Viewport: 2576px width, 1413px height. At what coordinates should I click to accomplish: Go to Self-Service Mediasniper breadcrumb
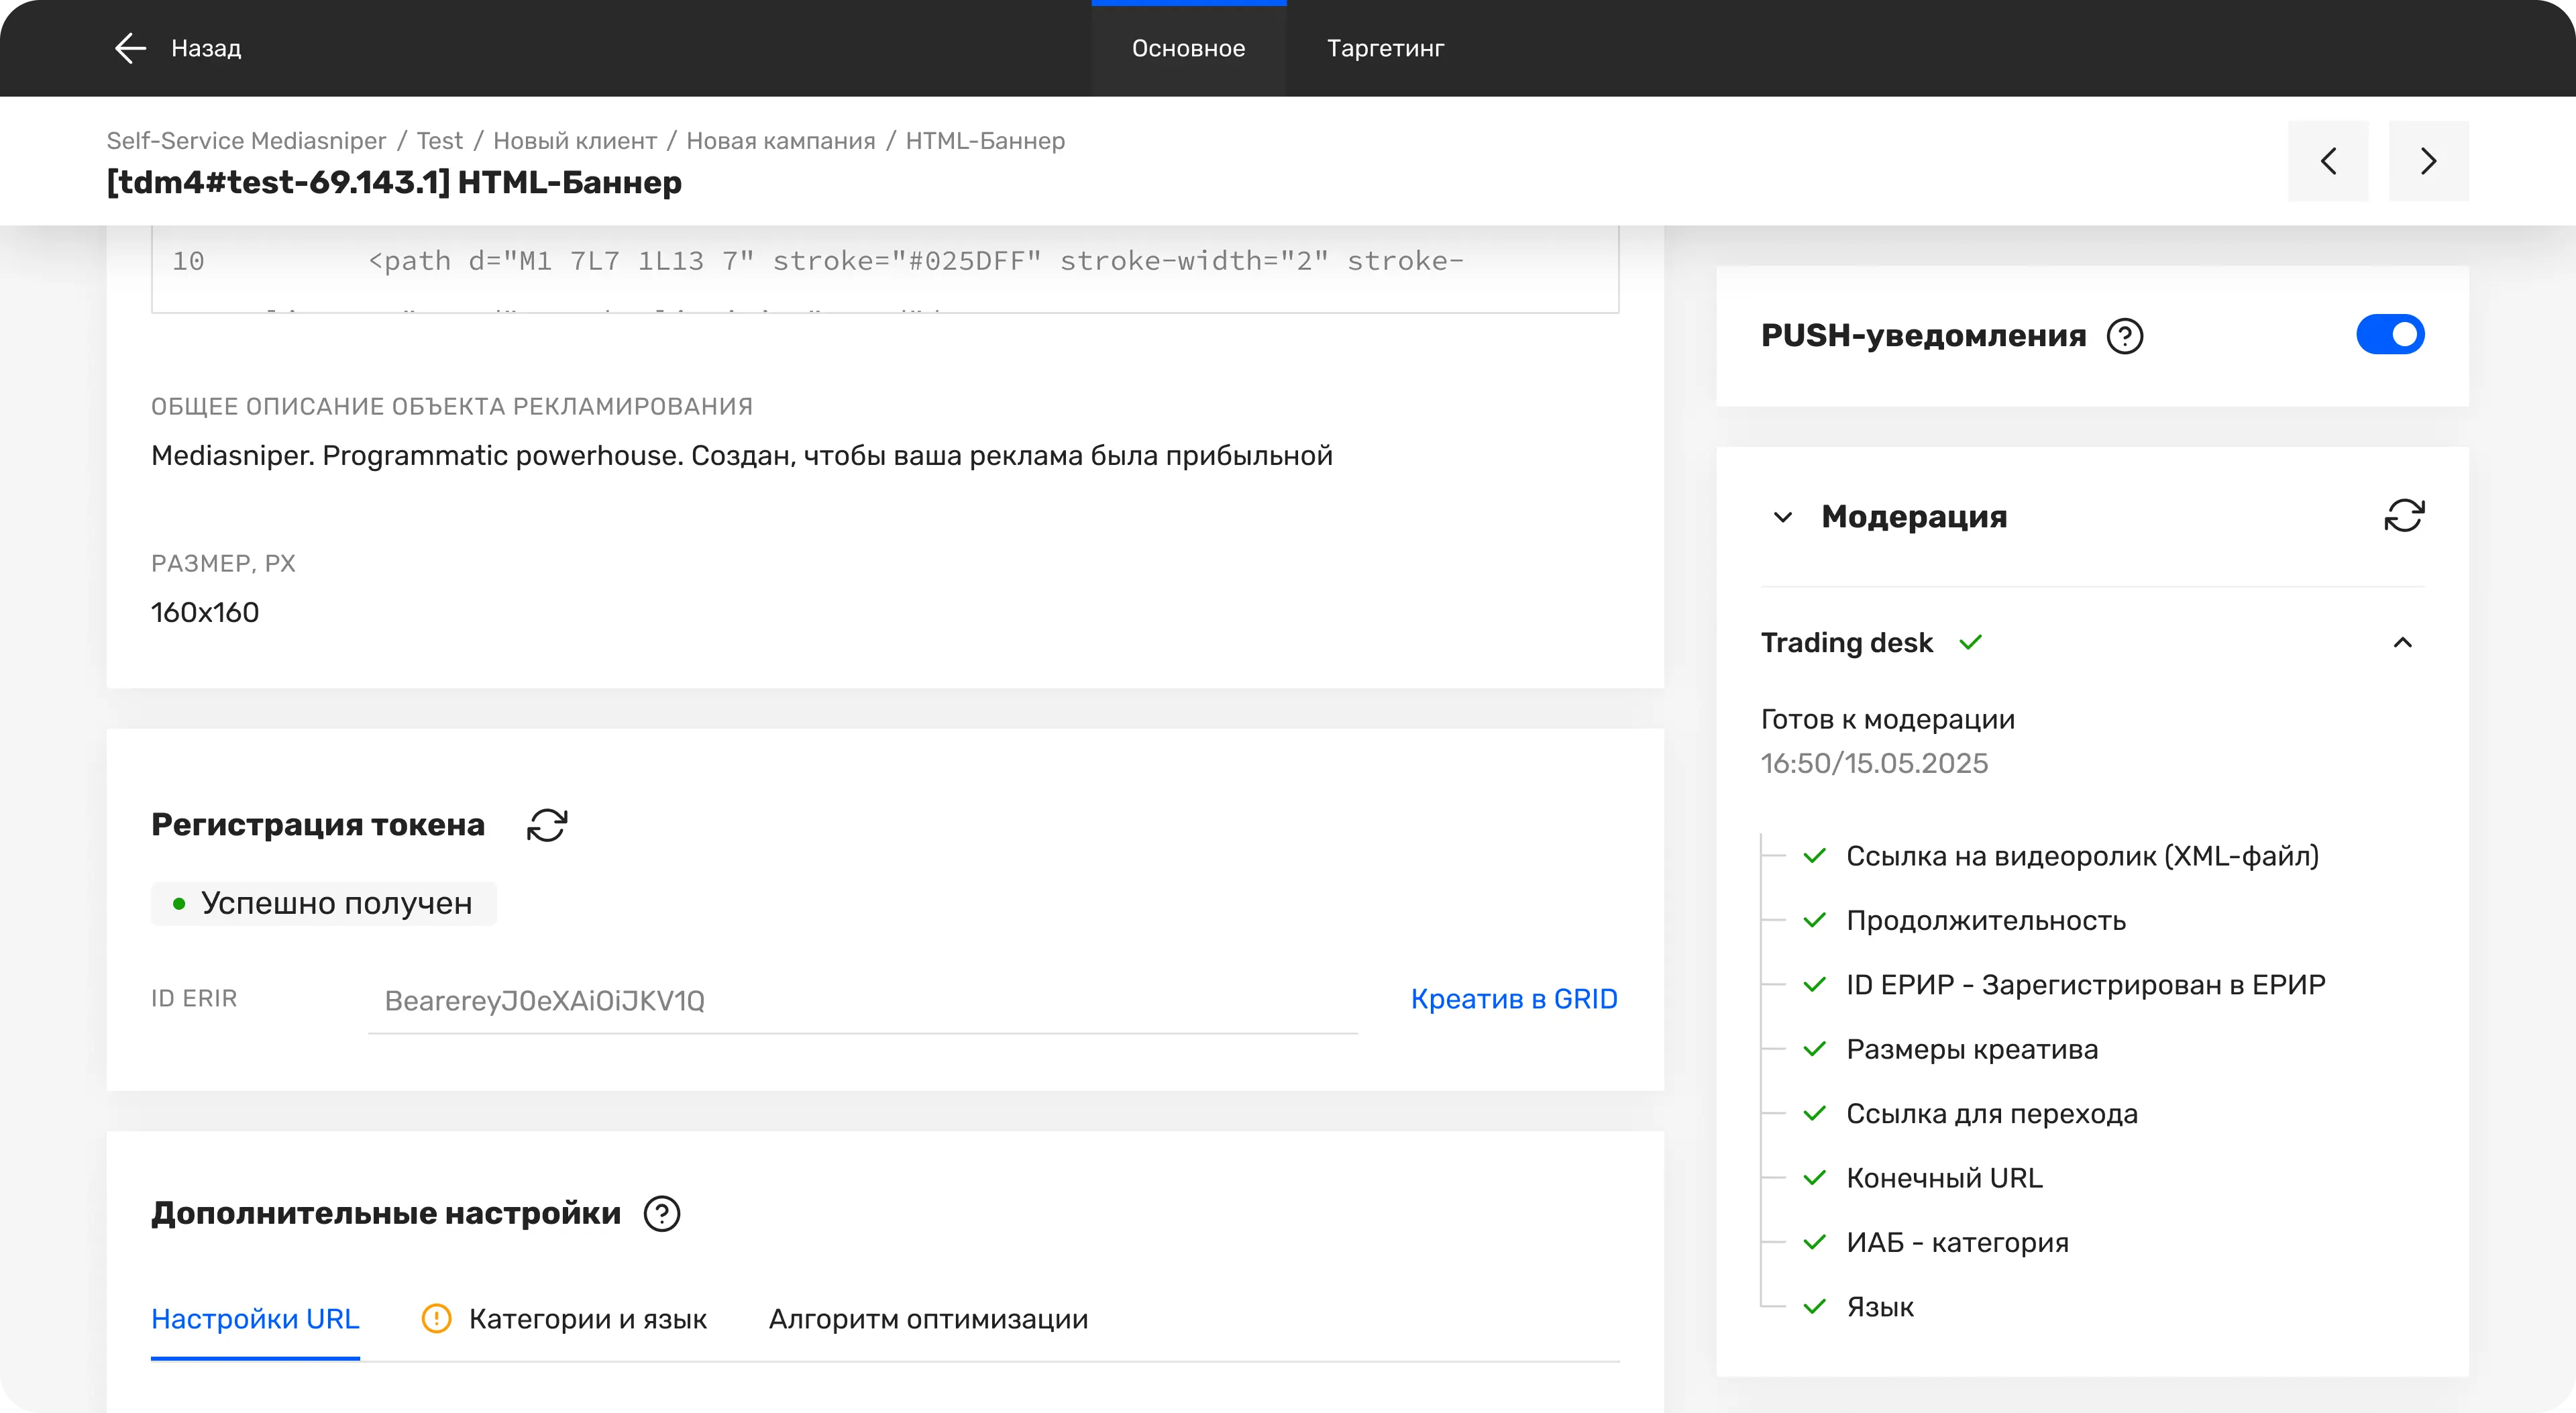tap(246, 141)
